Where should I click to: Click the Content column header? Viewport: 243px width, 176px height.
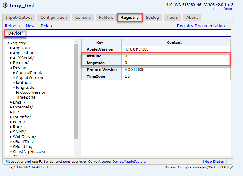(x=176, y=43)
